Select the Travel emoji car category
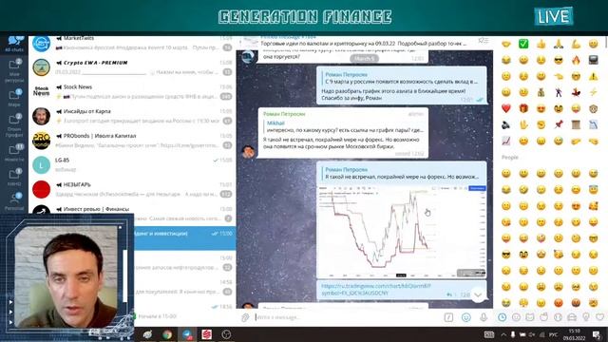This screenshot has width=608, height=342. (x=572, y=317)
